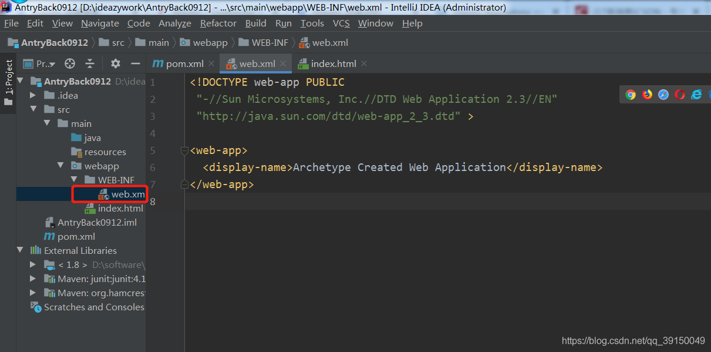Open Project panel settings gear
Screen dimensions: 711x352
pyautogui.click(x=116, y=63)
